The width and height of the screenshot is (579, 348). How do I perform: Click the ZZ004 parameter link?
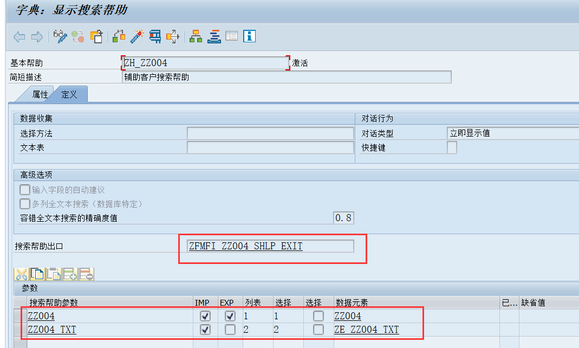tap(42, 316)
